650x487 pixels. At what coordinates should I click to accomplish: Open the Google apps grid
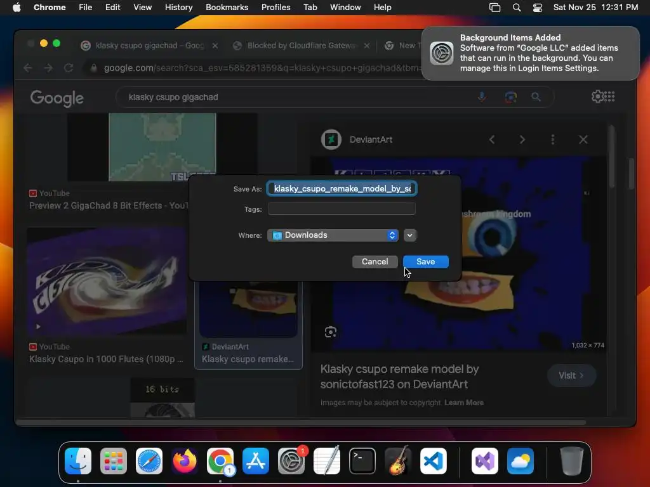pos(609,96)
